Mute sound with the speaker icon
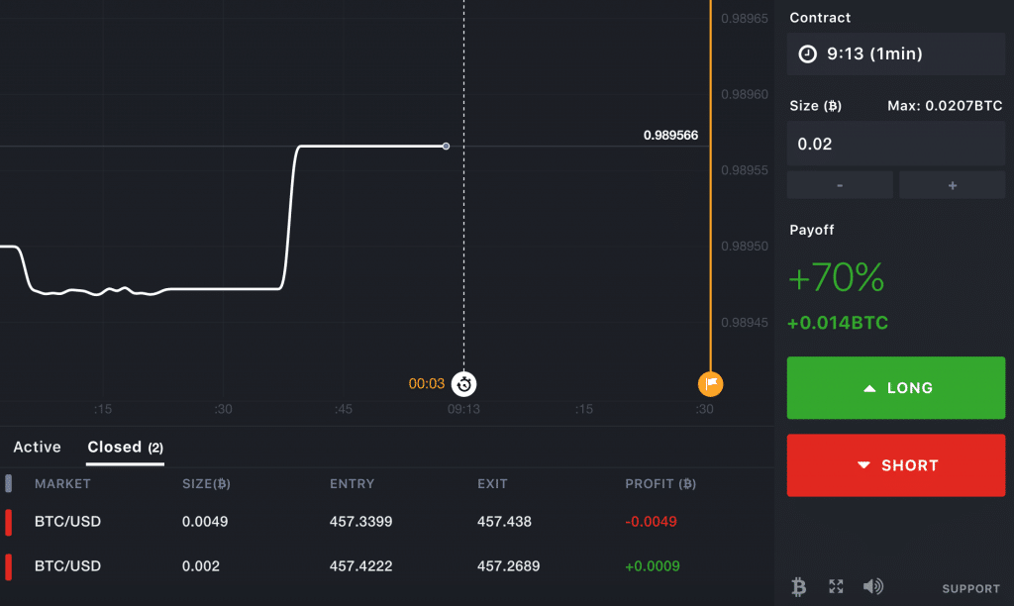1014x606 pixels. [872, 587]
